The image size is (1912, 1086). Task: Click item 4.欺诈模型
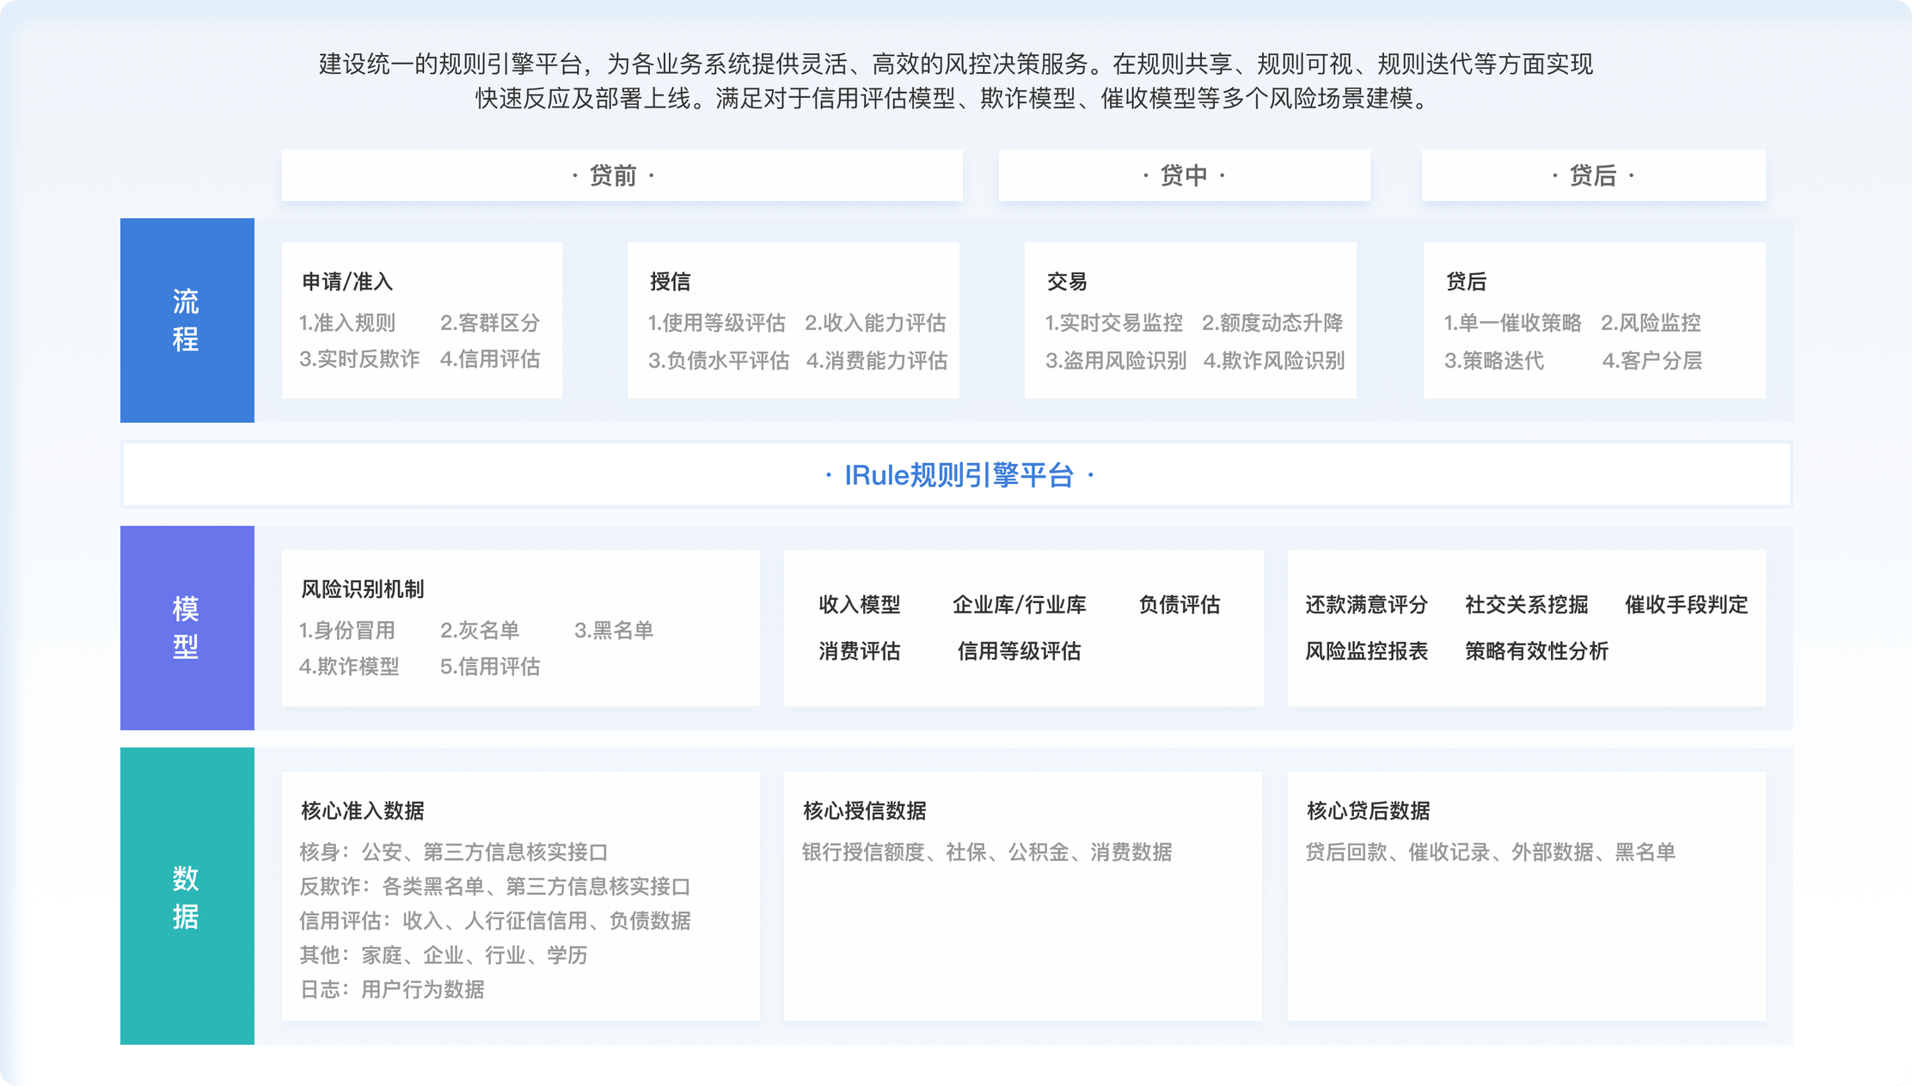(x=349, y=667)
